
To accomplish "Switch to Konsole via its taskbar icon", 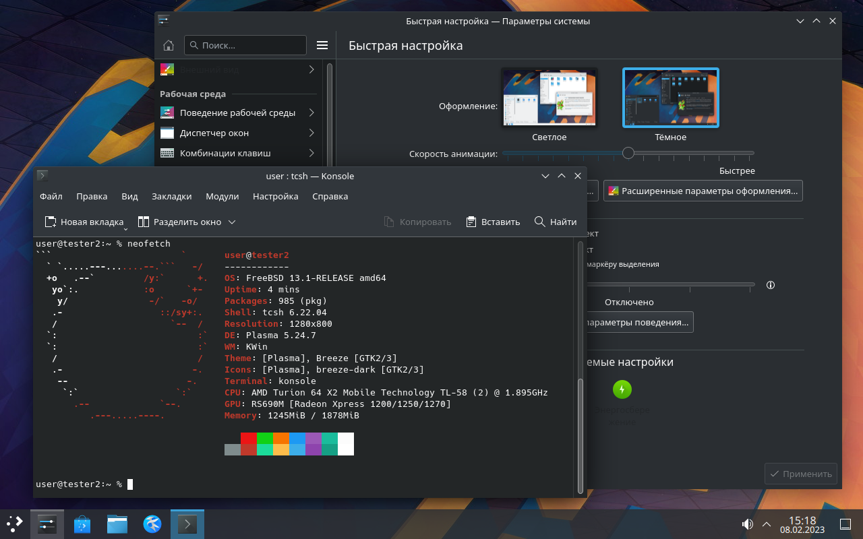I will click(x=187, y=524).
